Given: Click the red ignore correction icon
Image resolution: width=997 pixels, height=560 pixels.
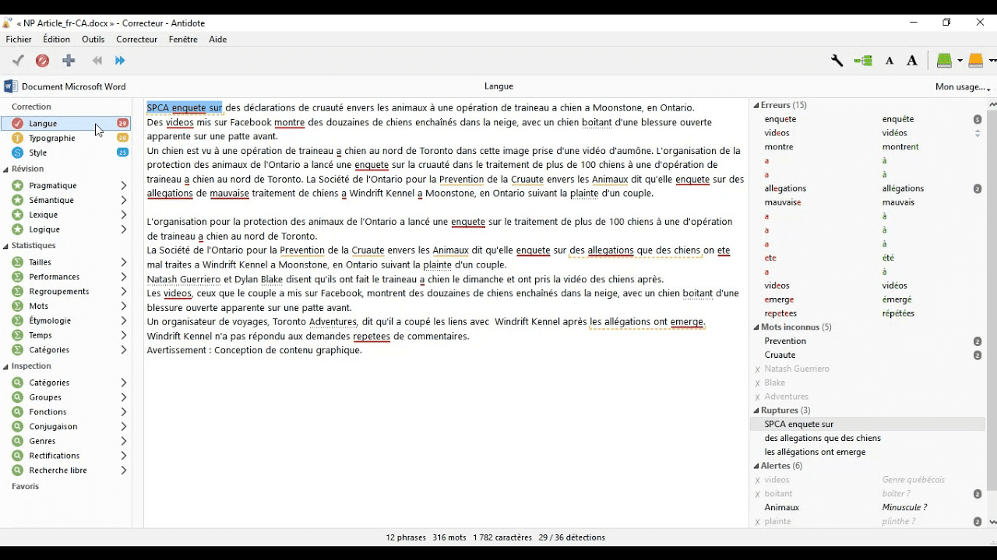Looking at the screenshot, I should tap(43, 61).
